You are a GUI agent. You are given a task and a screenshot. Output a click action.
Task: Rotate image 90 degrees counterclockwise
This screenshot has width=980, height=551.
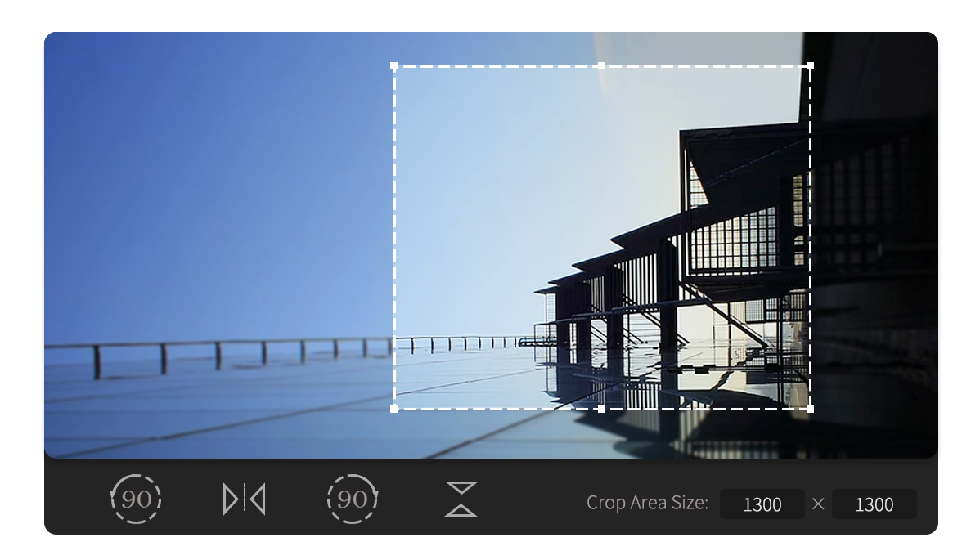(x=136, y=499)
